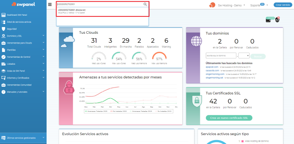
Task: Expand the Listados chevron
Action: point(43,64)
